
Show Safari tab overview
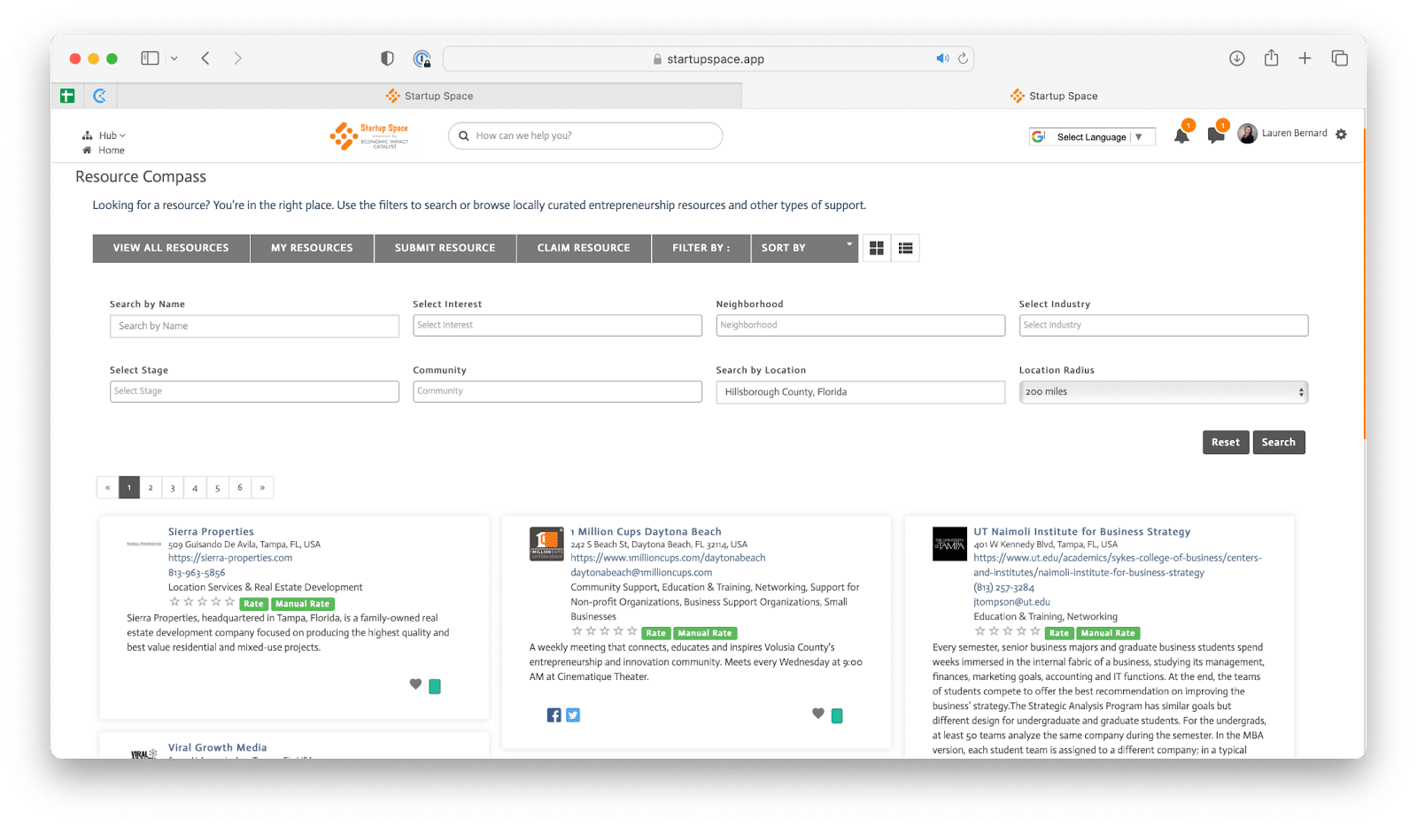[x=1339, y=58]
